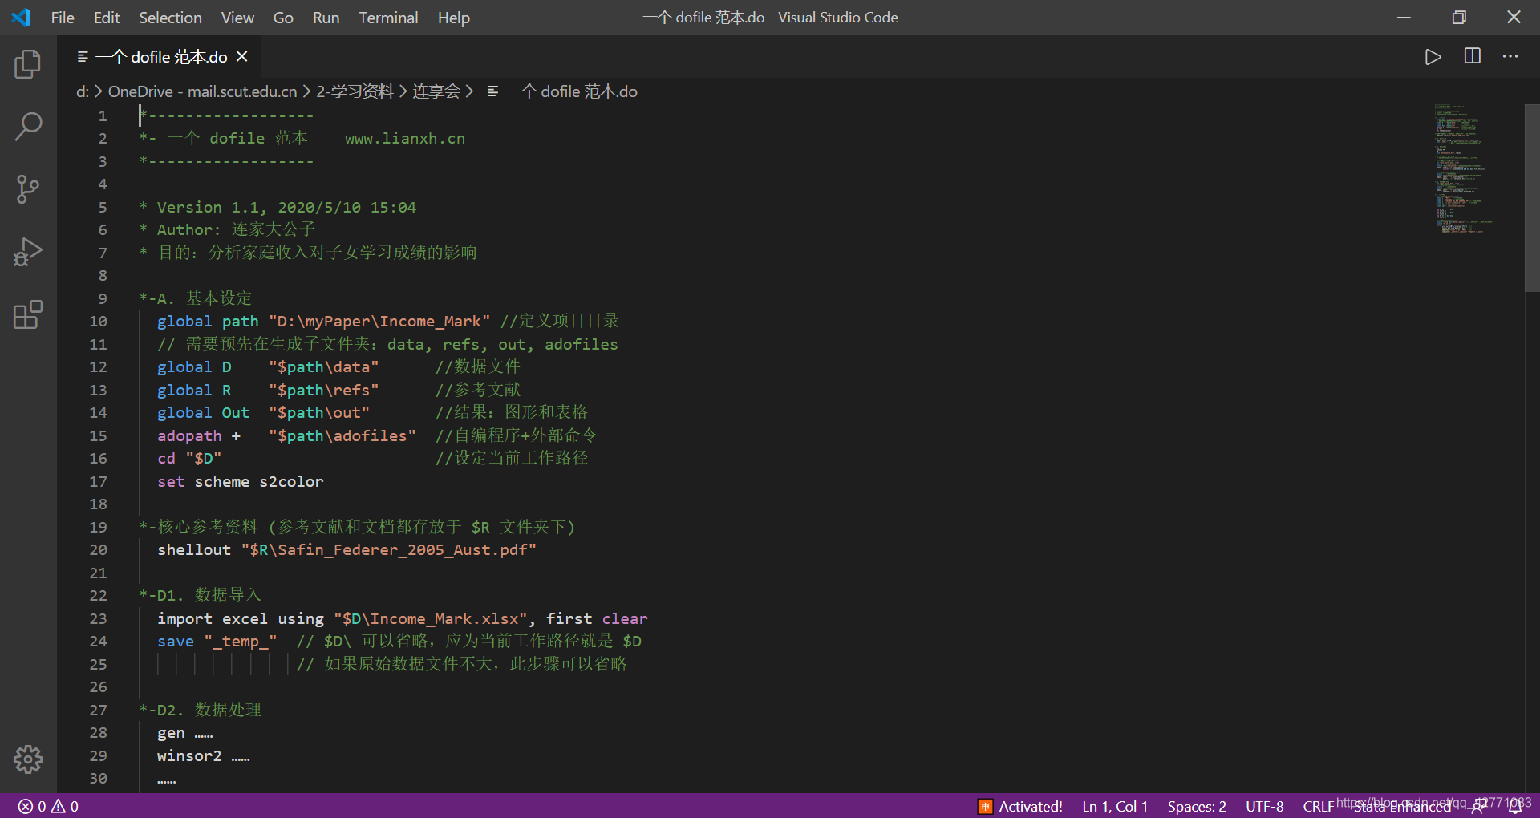Open the Extensions view
This screenshot has height=818, width=1540.
[x=28, y=314]
